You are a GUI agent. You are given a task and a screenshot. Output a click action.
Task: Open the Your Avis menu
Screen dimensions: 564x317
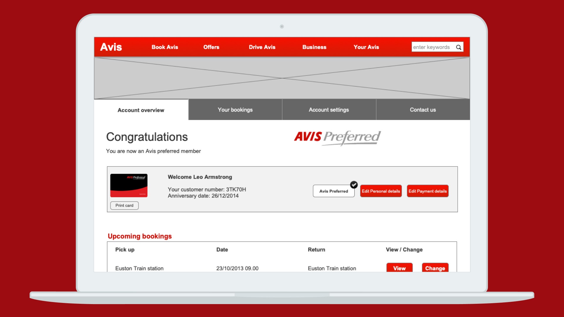click(x=366, y=47)
